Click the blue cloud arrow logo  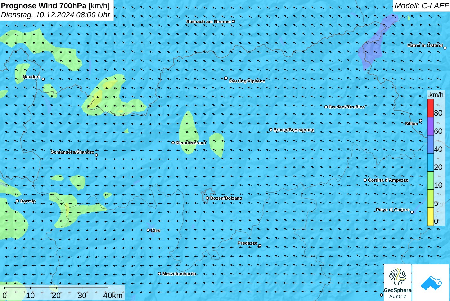click(x=431, y=283)
